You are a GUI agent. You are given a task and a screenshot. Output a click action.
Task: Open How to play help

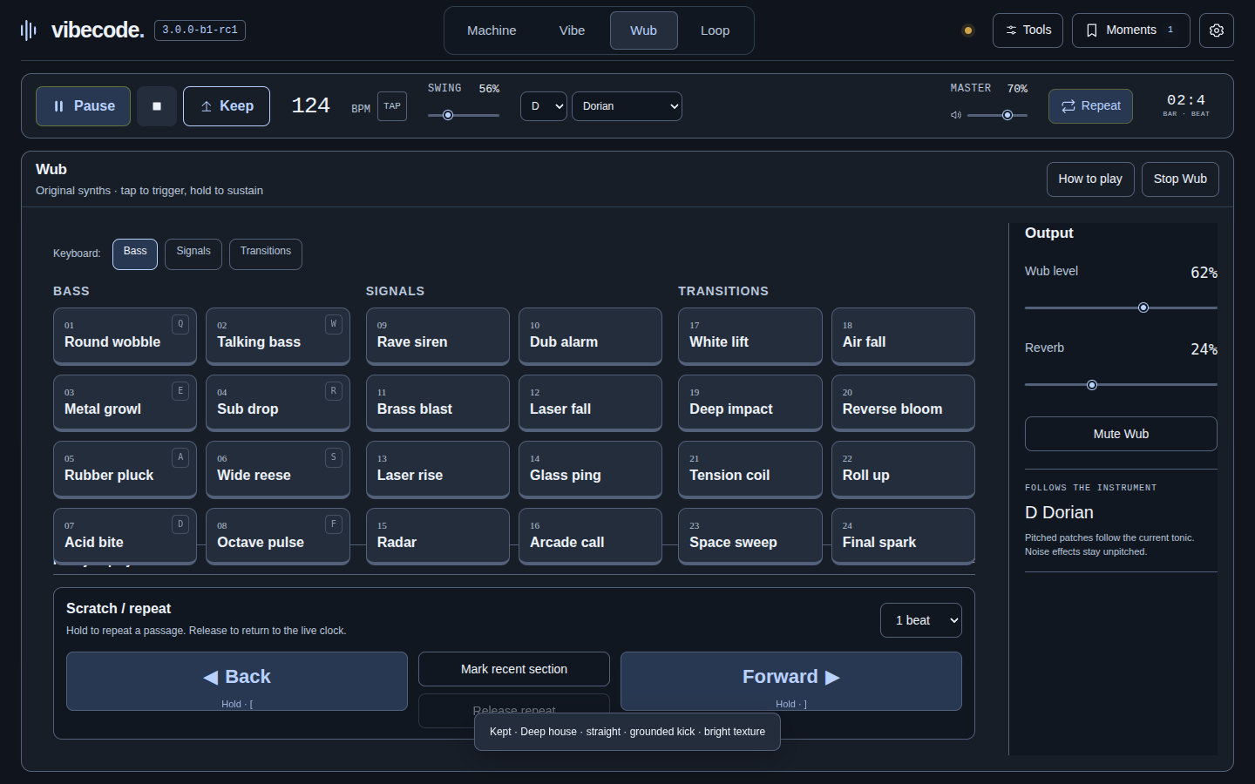pos(1090,179)
